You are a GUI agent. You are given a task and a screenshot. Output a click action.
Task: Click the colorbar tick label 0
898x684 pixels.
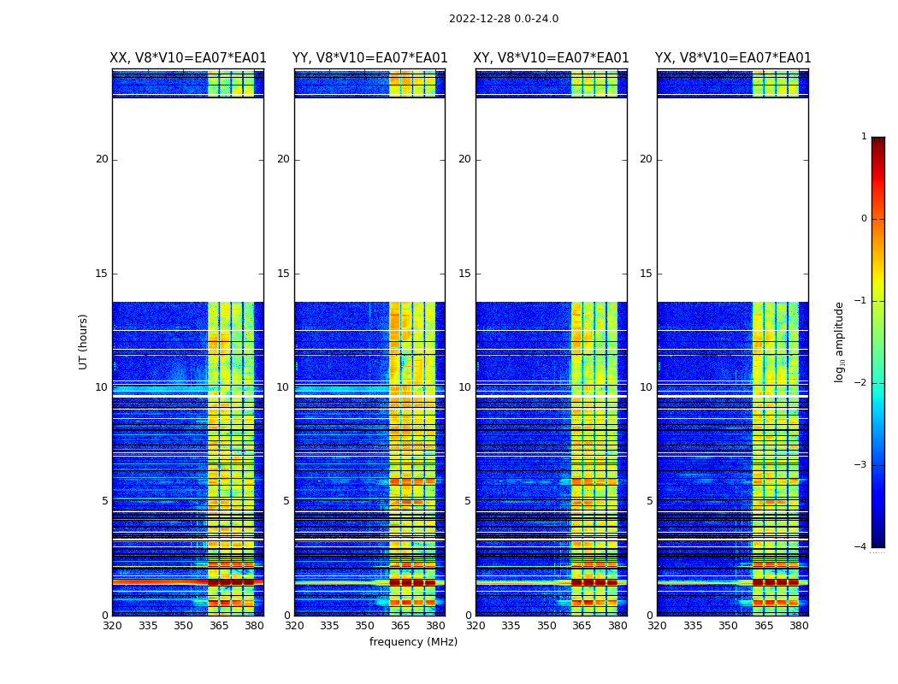(x=863, y=219)
